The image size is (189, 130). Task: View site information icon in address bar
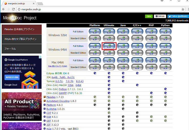(19, 9)
